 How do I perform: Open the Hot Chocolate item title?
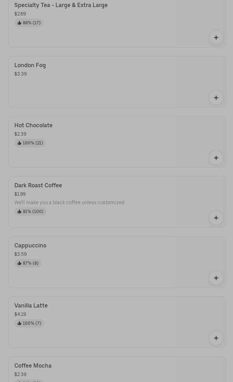pyautogui.click(x=33, y=125)
